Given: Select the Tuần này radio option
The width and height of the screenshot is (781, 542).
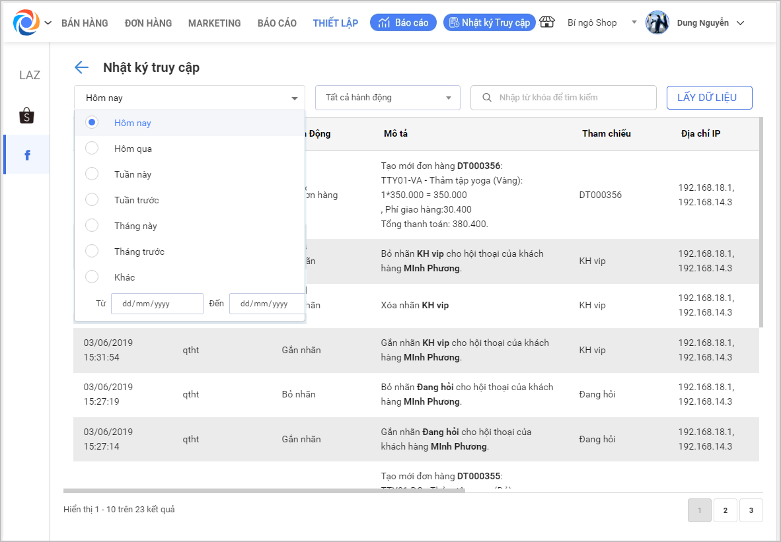Looking at the screenshot, I should click(93, 174).
